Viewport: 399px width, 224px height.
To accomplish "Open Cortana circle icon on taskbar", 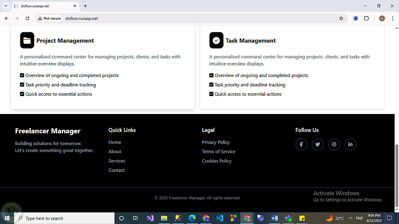I will point(121,218).
